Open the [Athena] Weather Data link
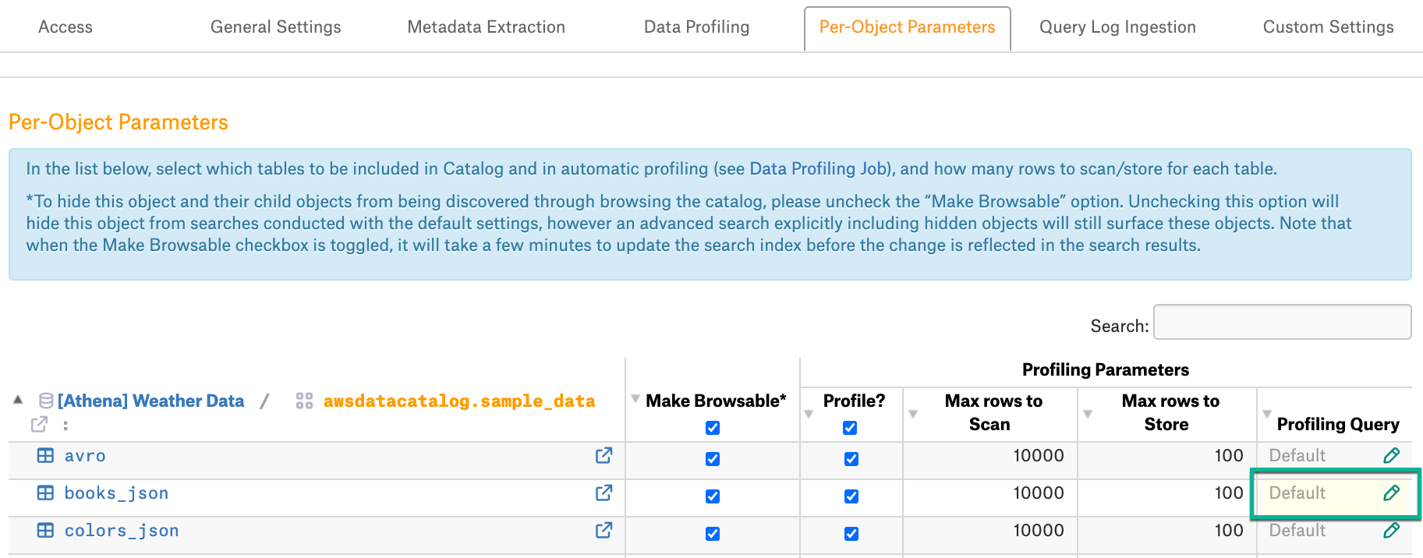 [x=150, y=401]
